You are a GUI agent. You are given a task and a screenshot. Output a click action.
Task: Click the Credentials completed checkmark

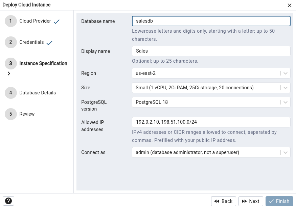pos(49,43)
